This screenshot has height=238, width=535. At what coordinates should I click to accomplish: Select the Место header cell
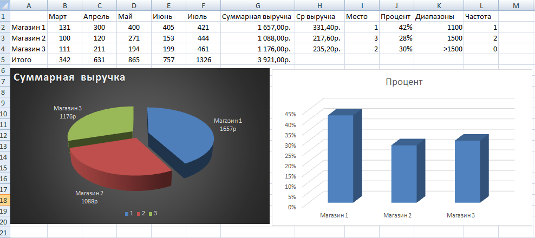point(362,16)
